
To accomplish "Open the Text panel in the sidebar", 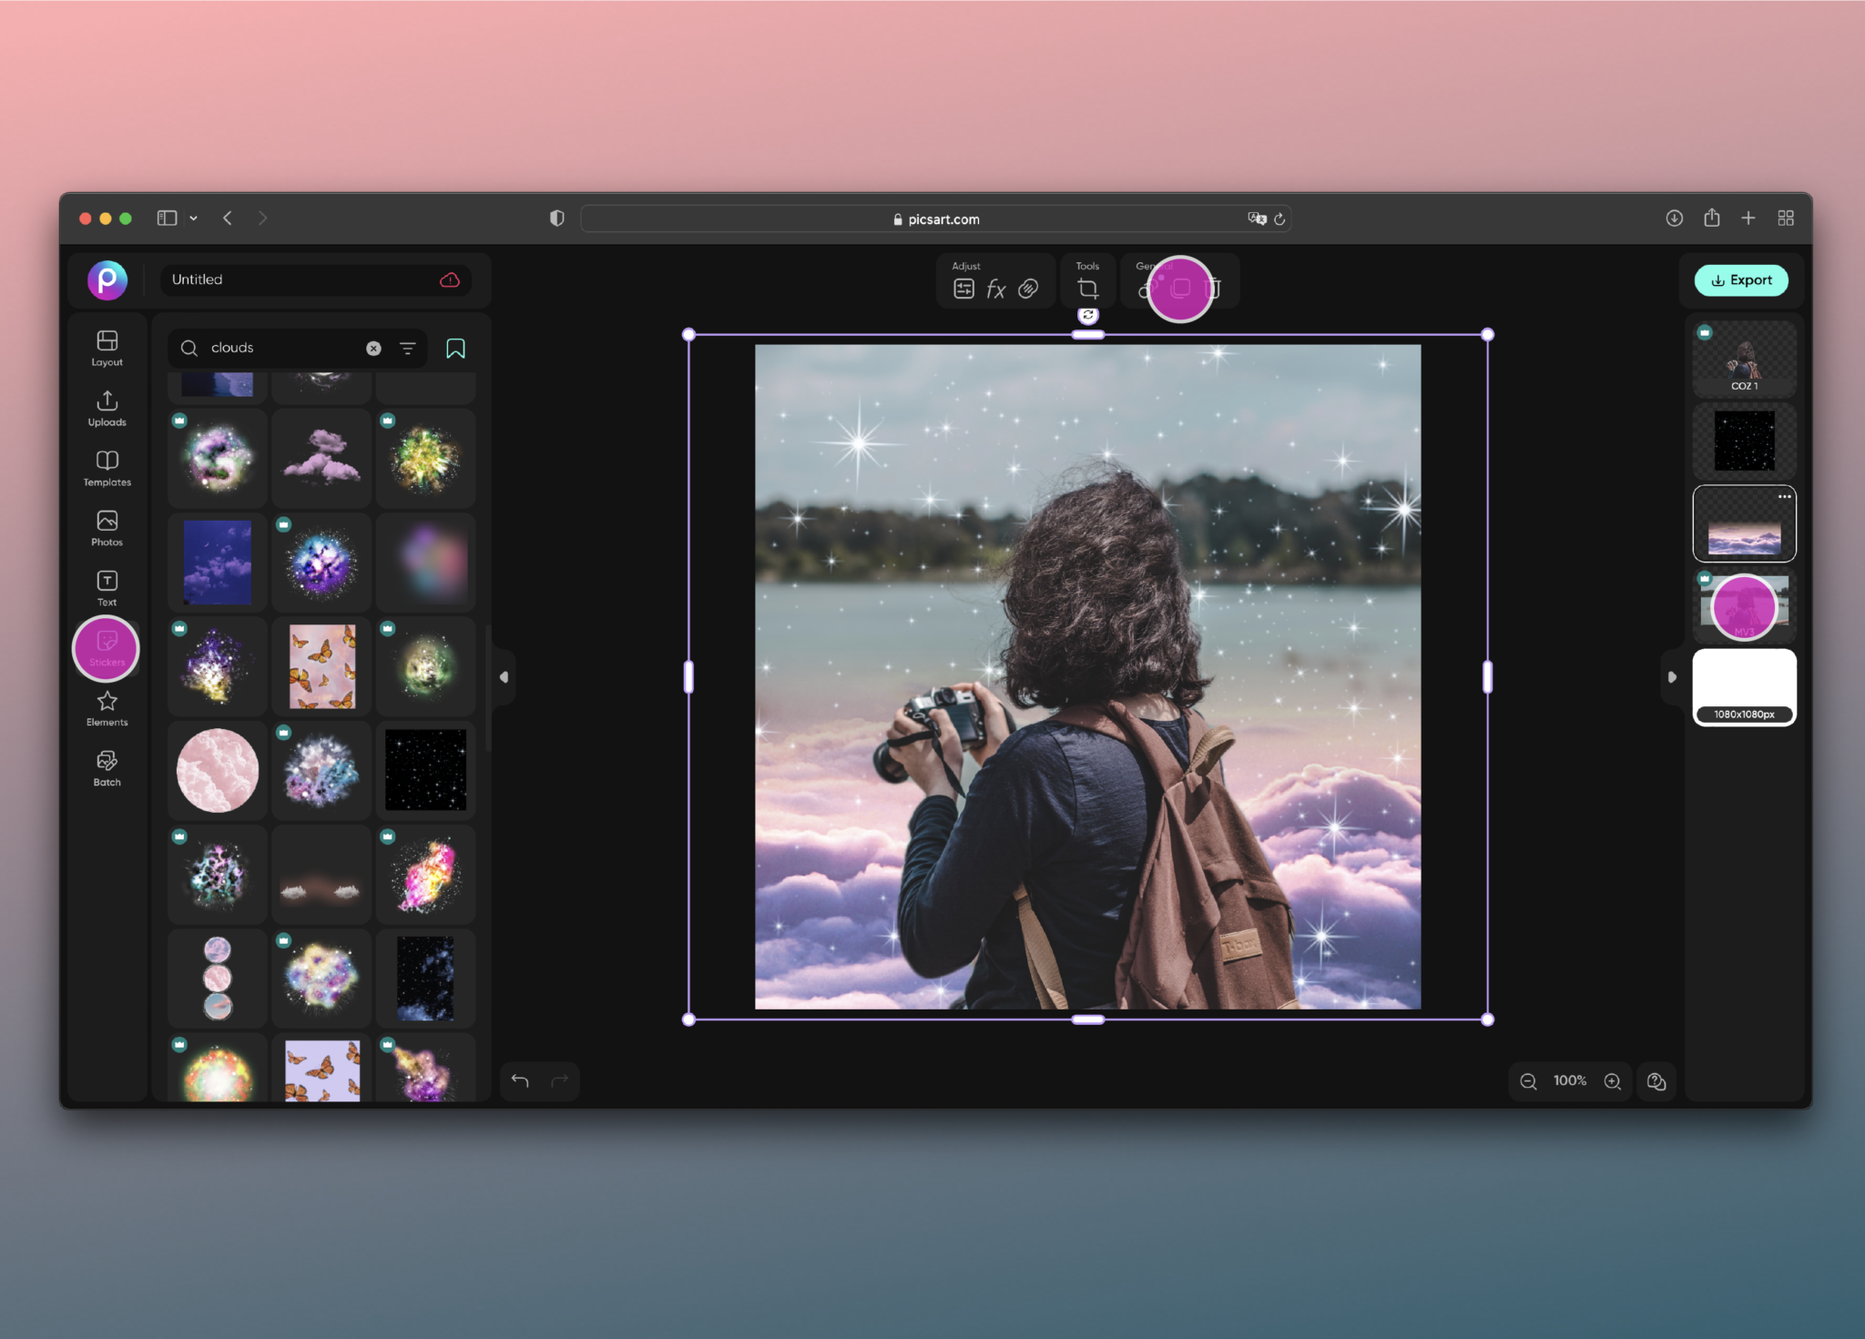I will pos(107,587).
